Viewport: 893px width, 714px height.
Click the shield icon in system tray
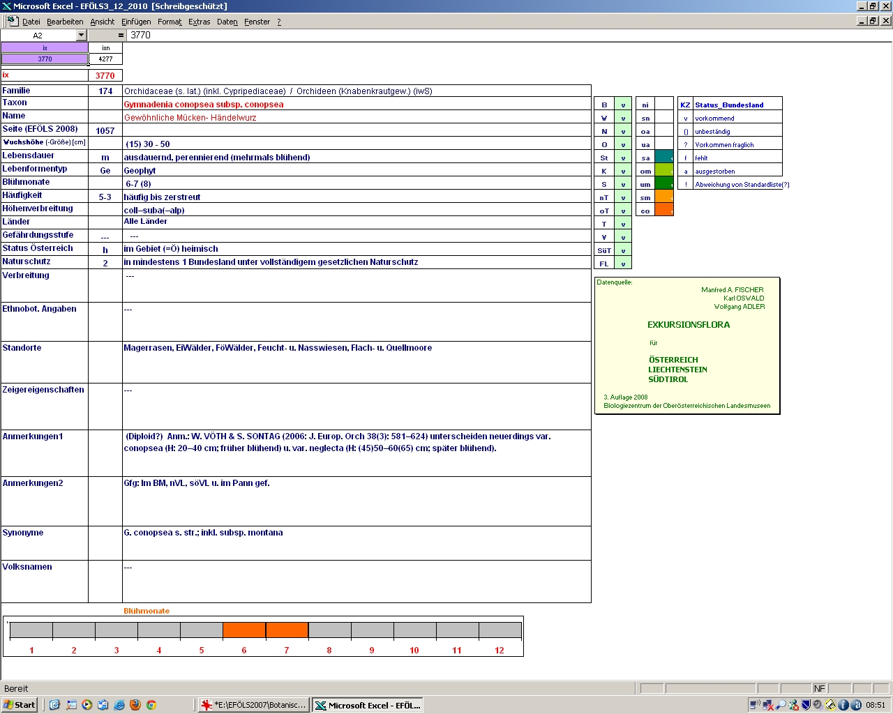click(806, 705)
